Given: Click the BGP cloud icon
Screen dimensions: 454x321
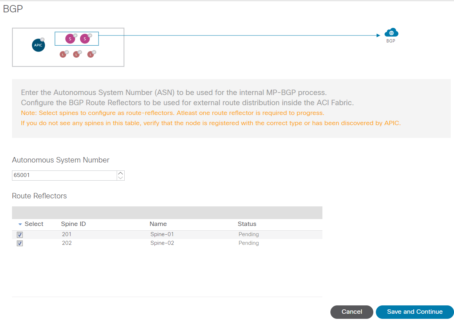Looking at the screenshot, I should tap(391, 33).
